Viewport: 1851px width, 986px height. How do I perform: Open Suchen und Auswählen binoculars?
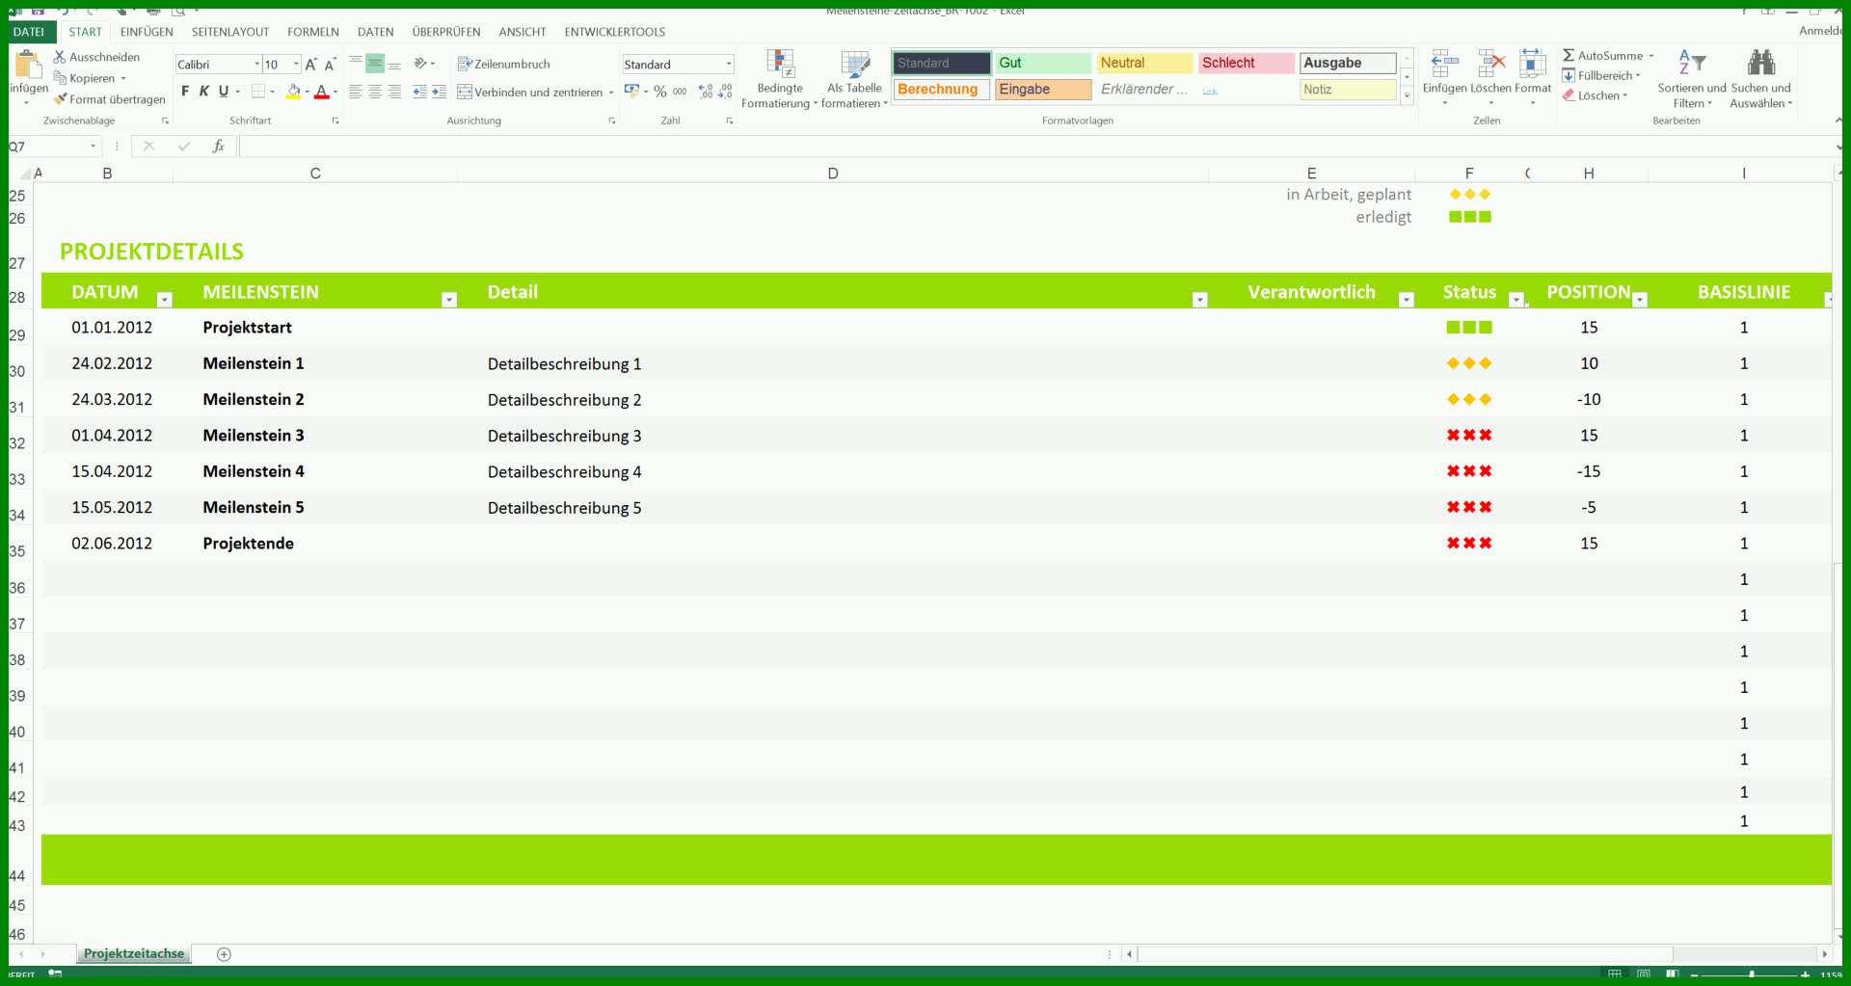click(x=1761, y=79)
